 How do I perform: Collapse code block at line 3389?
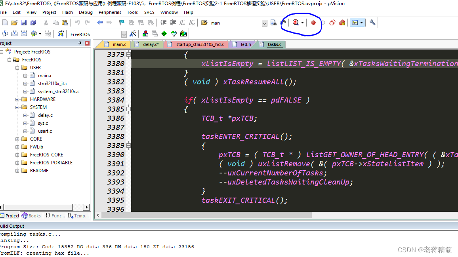coord(128,145)
